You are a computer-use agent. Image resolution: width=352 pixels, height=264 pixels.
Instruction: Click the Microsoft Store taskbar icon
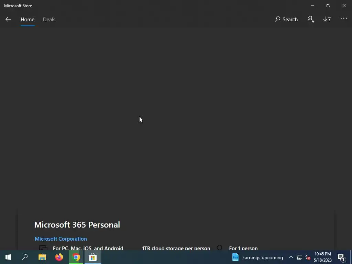pyautogui.click(x=93, y=257)
